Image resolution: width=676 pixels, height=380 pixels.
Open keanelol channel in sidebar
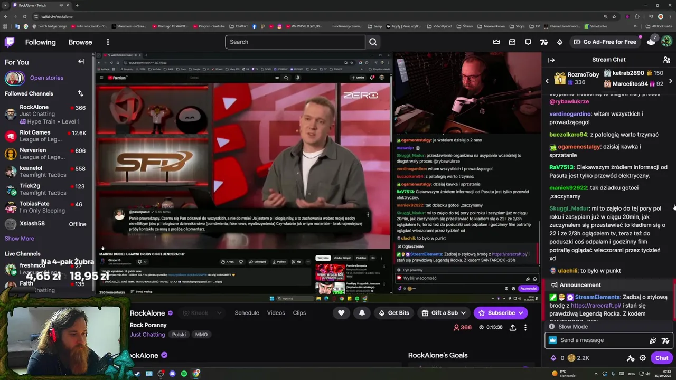coord(46,172)
